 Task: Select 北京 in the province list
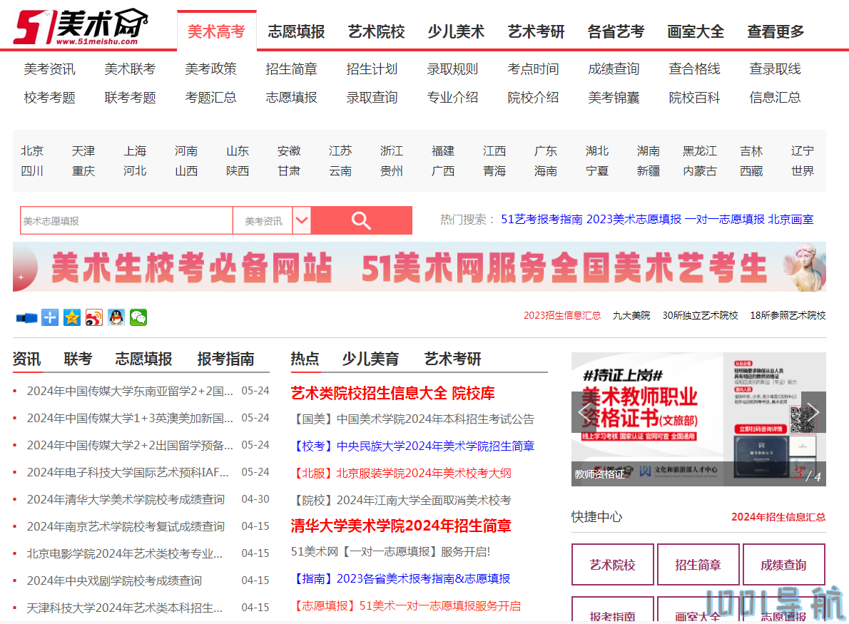[32, 151]
